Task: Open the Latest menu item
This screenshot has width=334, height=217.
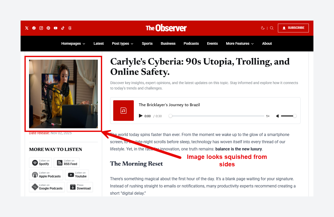Action: click(99, 44)
